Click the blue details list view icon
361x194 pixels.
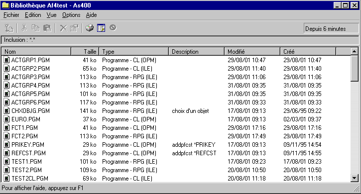[x=101, y=28]
